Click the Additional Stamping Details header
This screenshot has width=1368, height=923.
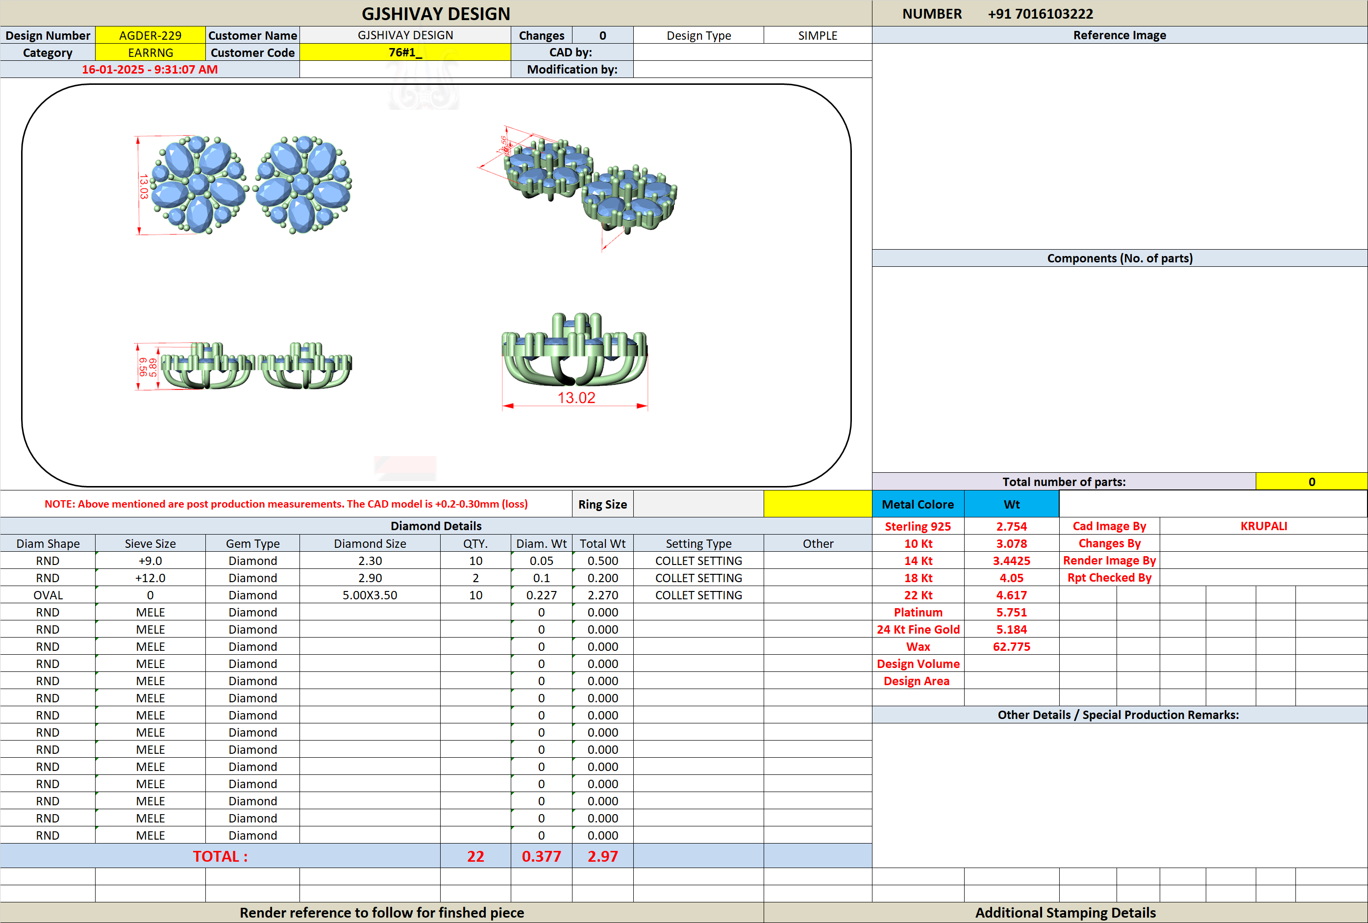1065,912
